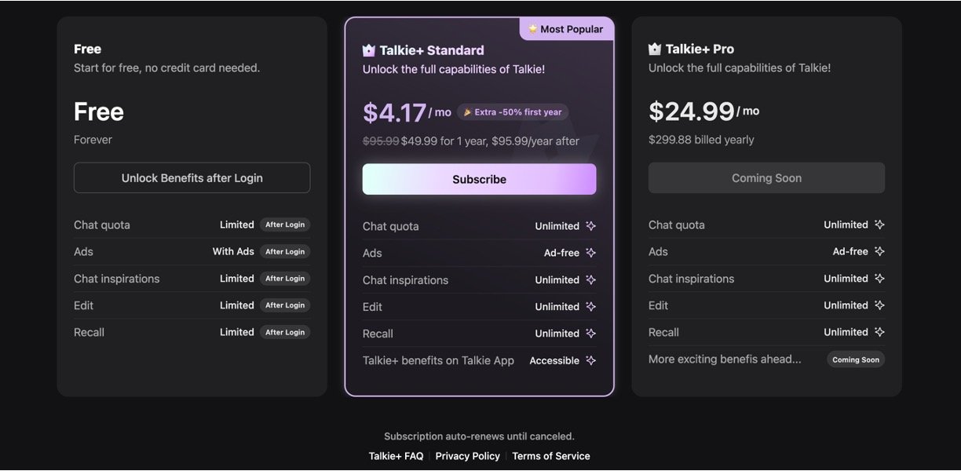Click the Most Popular badge star icon
961x471 pixels.
click(x=533, y=29)
